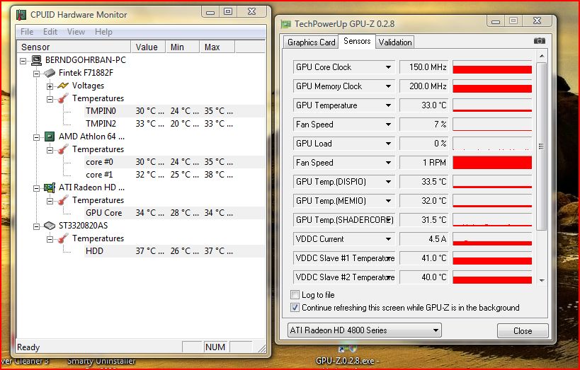Click the GPU-Z camera screenshot icon
The width and height of the screenshot is (580, 370).
540,40
